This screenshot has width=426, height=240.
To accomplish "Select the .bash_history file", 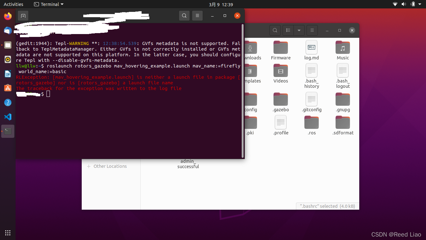I will pos(312,76).
